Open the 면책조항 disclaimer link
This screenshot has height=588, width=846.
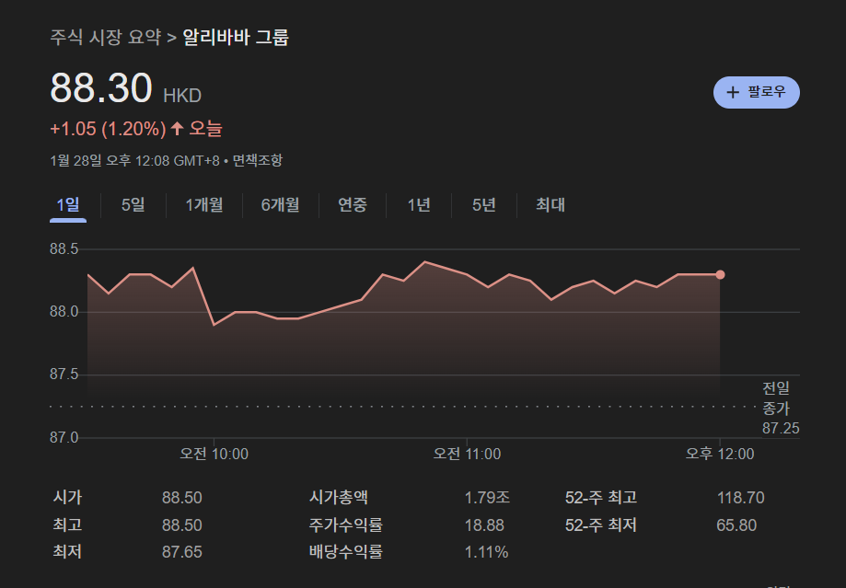coord(258,160)
